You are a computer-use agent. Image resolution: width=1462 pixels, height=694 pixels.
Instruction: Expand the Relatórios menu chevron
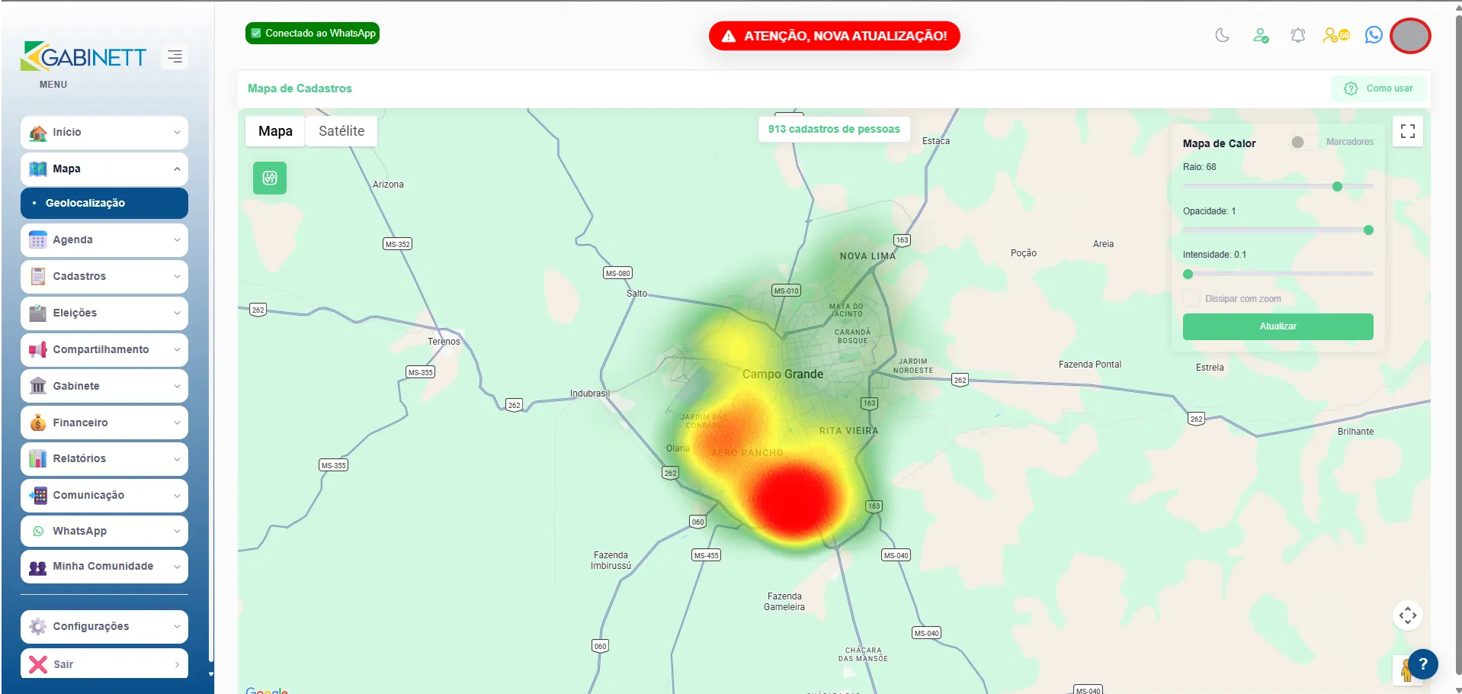(x=177, y=459)
